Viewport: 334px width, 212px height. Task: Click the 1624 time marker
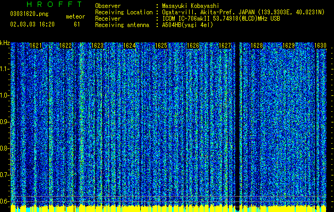tap(129, 46)
